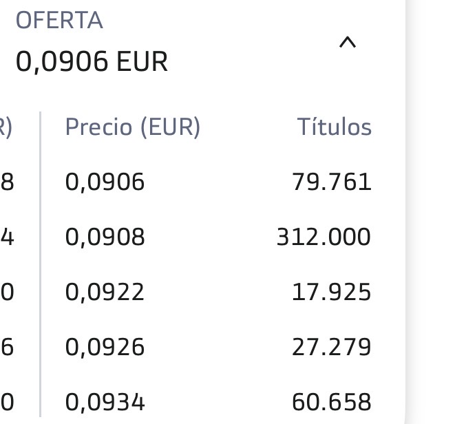Image resolution: width=455 pixels, height=424 pixels.
Task: Click the vertical divider between order columns
Action: click(40, 264)
